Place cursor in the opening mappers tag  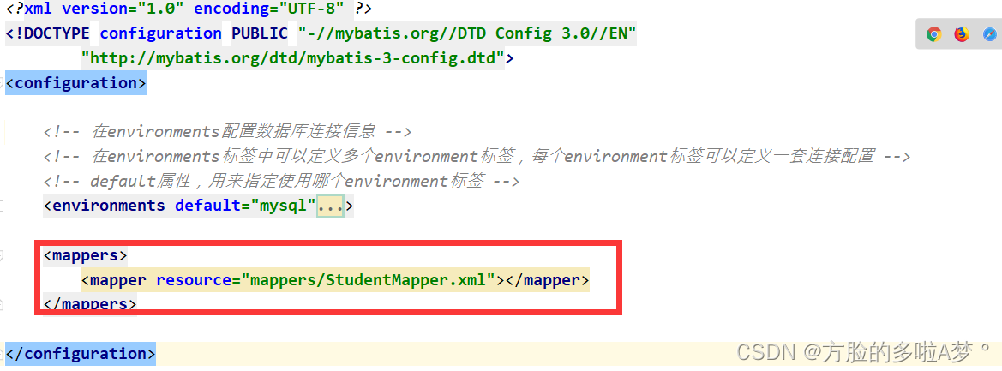point(85,255)
